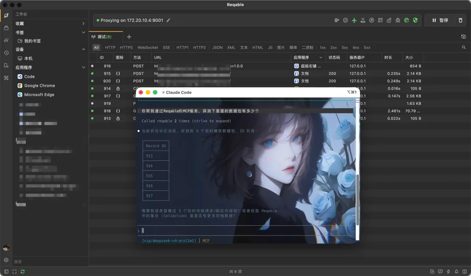471x276 pixels.
Task: Toggle the green globe system proxy icon
Action: pos(406,20)
